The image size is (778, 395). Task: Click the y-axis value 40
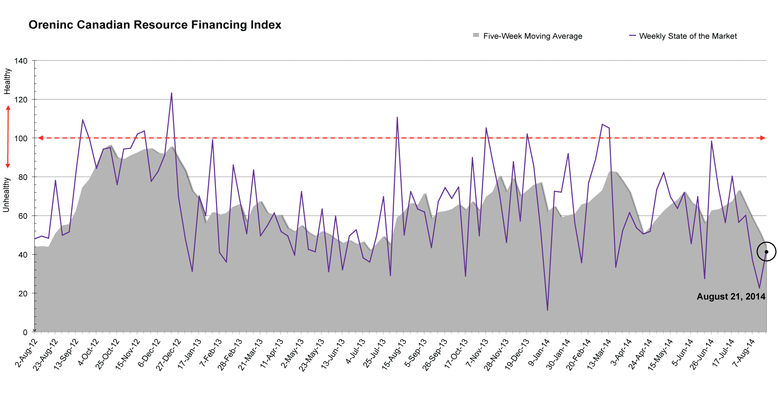click(x=23, y=255)
